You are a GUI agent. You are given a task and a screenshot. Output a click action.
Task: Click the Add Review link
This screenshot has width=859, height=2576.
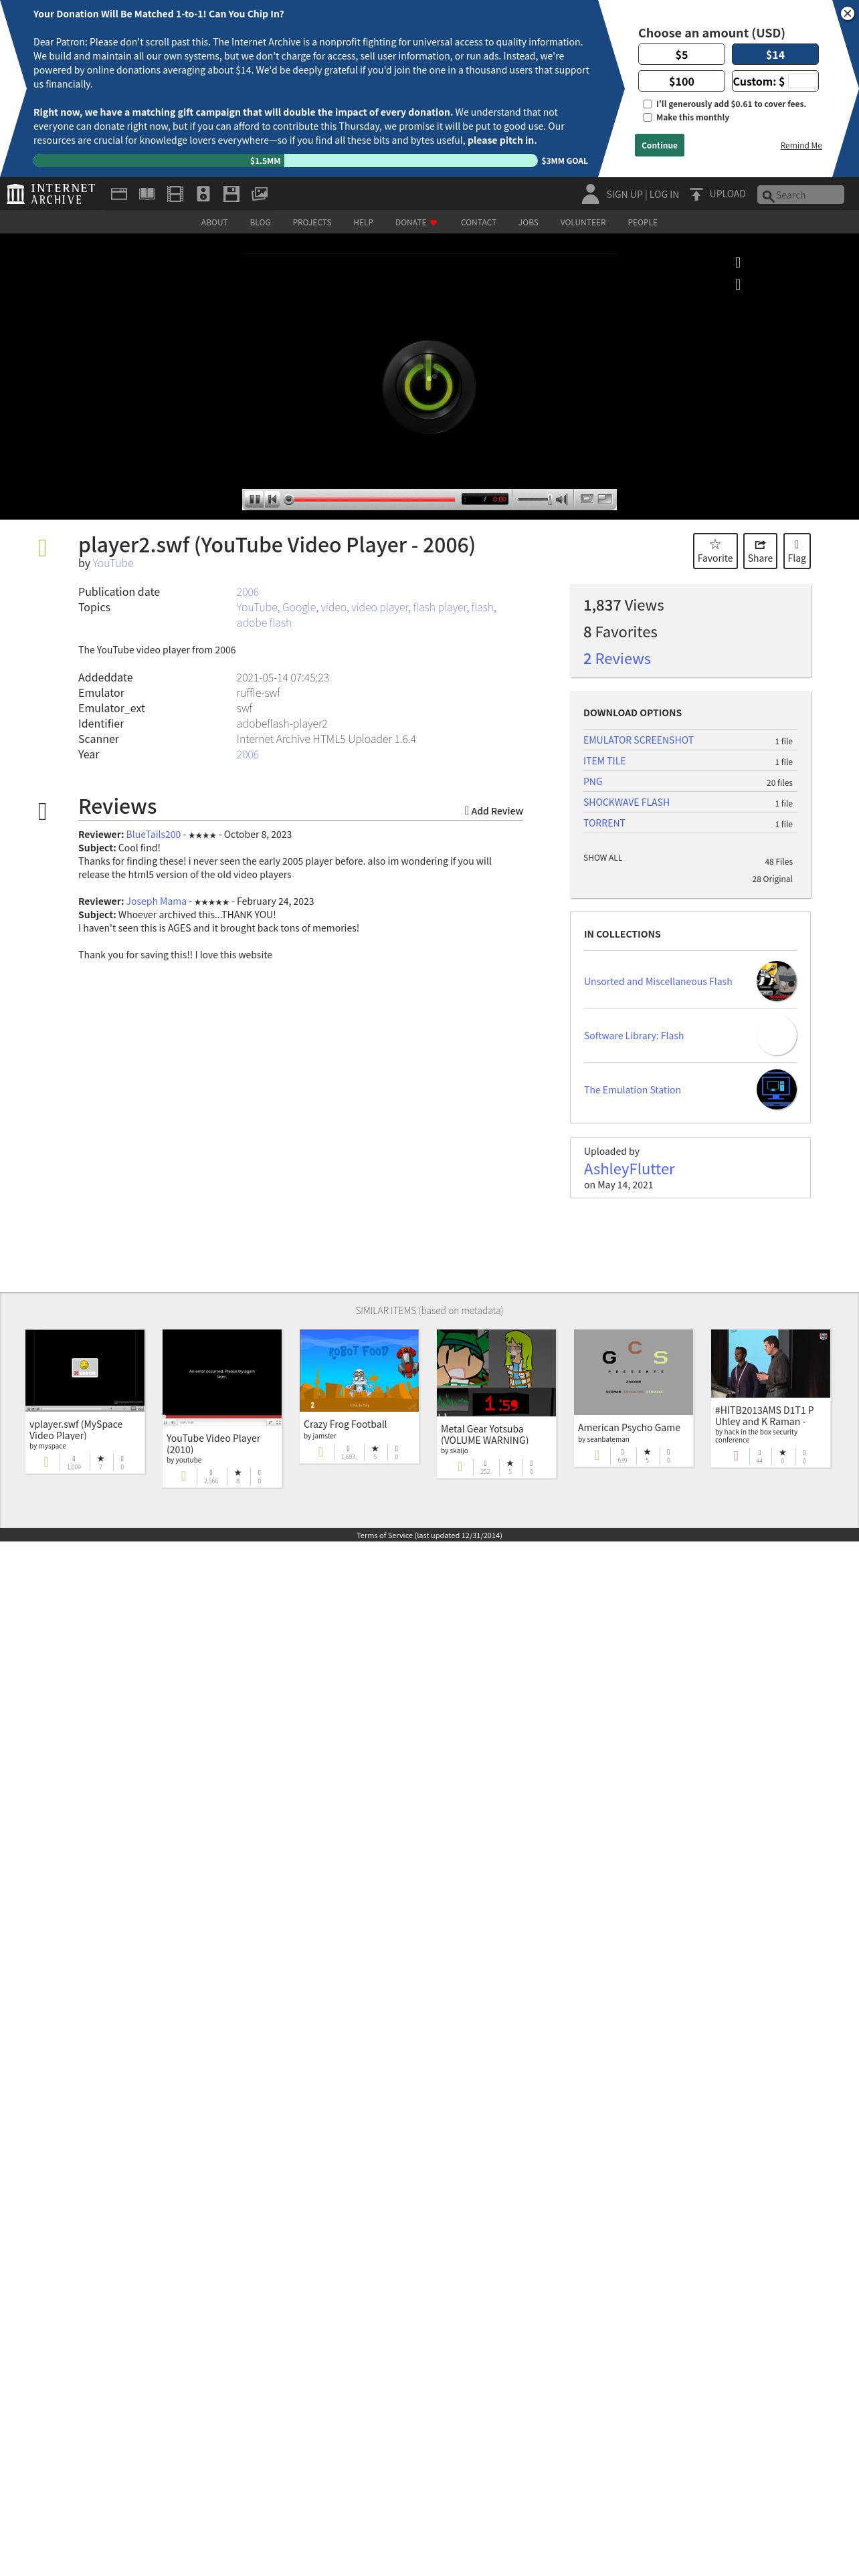[x=494, y=811]
